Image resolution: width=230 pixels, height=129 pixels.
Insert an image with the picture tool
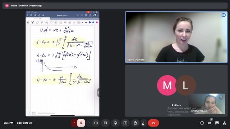pos(60,22)
